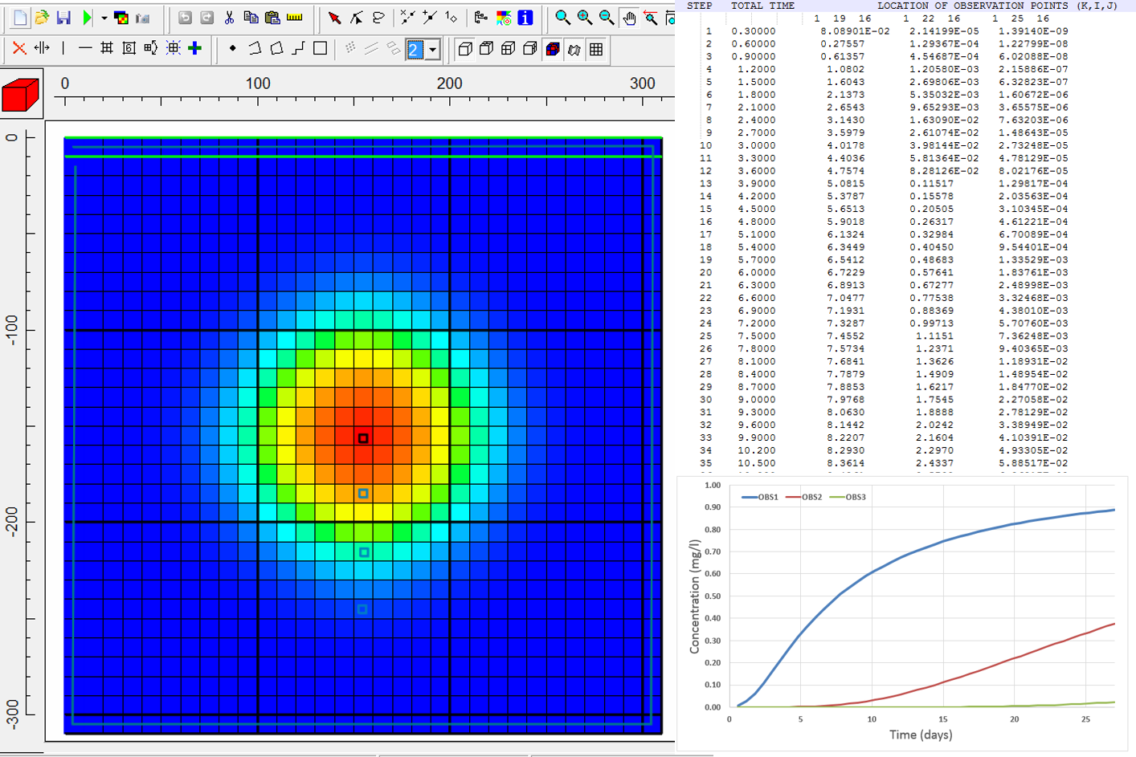Click the red X delete grid line tool

[x=19, y=48]
